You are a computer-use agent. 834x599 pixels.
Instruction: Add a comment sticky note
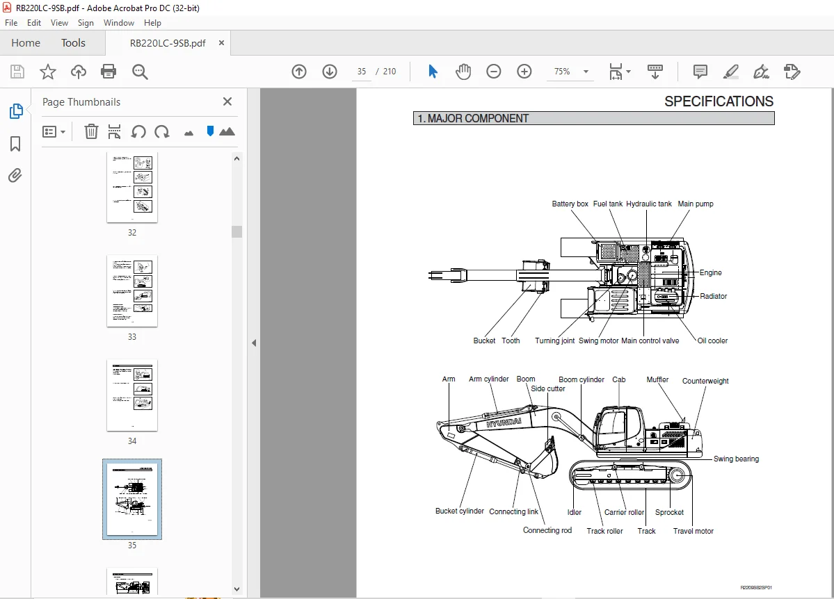coord(700,72)
